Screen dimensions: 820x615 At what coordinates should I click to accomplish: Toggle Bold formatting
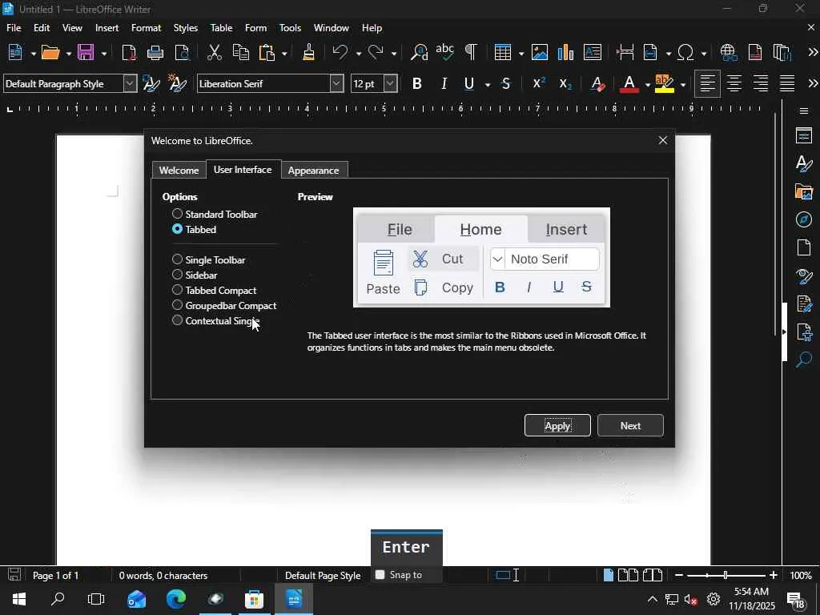tap(416, 83)
